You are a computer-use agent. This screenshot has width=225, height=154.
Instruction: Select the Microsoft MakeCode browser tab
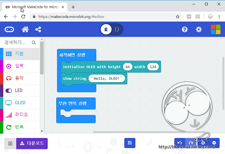(35, 7)
